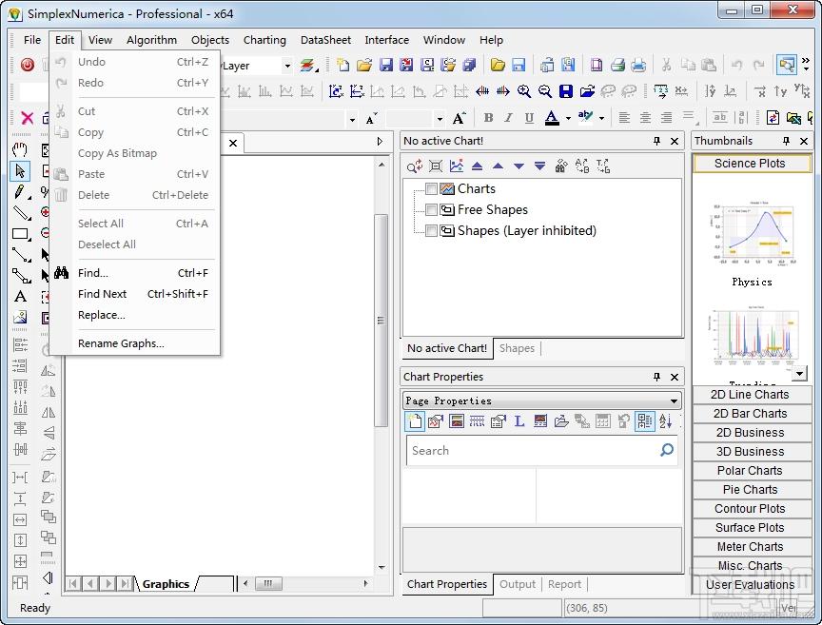Select the Physics chart thumbnail
The height and width of the screenshot is (625, 822).
[x=752, y=243]
